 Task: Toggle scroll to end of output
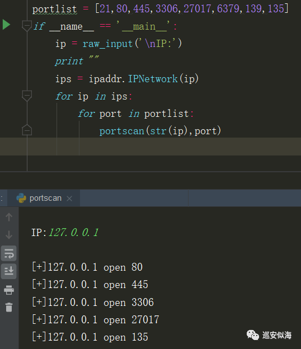9,271
